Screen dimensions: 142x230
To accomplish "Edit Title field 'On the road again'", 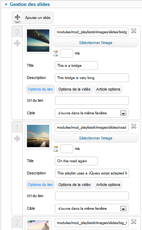I will tap(76, 161).
